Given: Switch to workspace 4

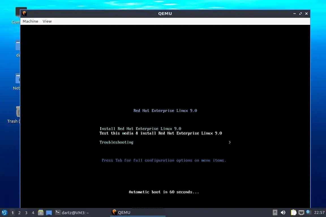Looking at the screenshot, I should 33,213.
